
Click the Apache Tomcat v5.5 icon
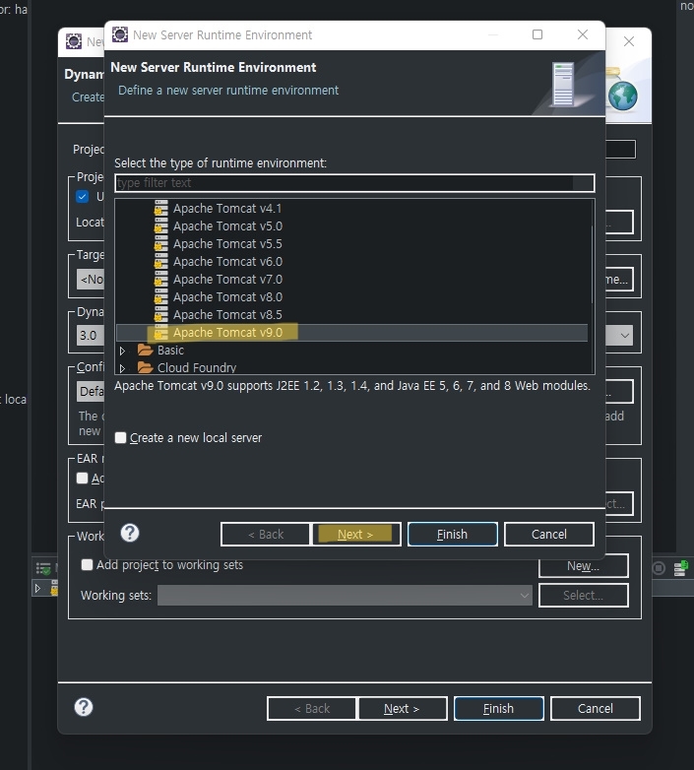161,243
